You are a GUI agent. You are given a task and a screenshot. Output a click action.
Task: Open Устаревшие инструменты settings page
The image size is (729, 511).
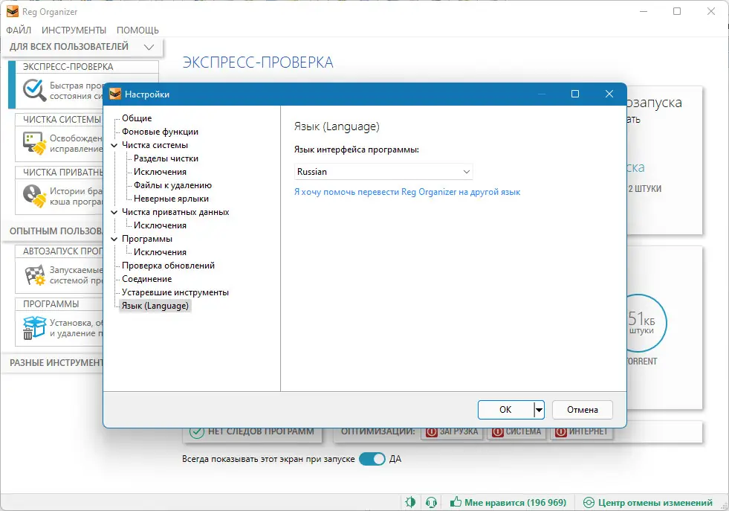pos(175,293)
